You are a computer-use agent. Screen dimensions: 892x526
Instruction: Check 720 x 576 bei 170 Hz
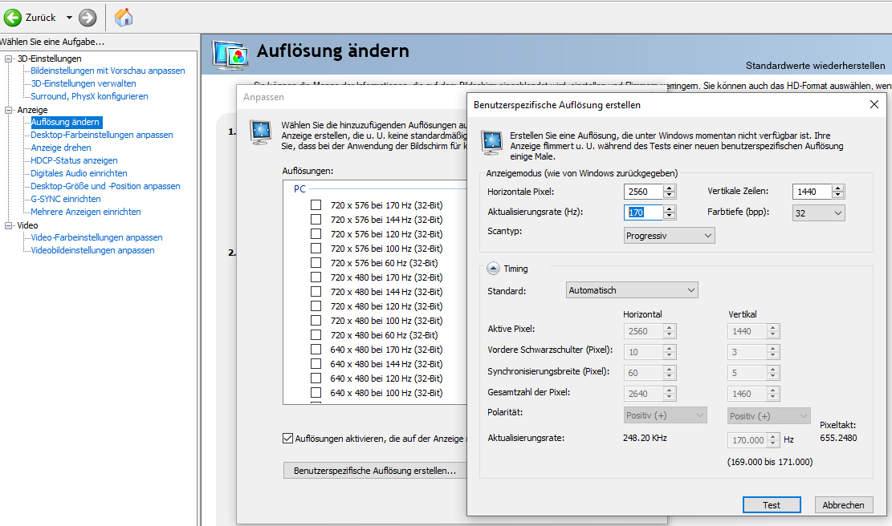(x=316, y=205)
